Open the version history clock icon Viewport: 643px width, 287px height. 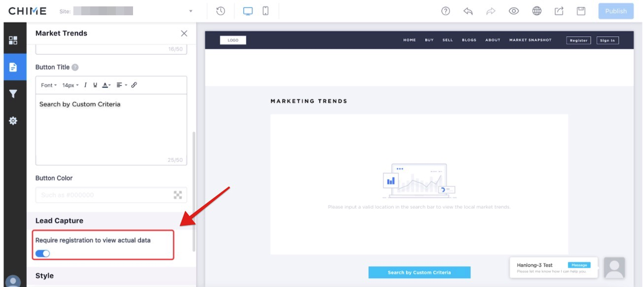pyautogui.click(x=221, y=11)
